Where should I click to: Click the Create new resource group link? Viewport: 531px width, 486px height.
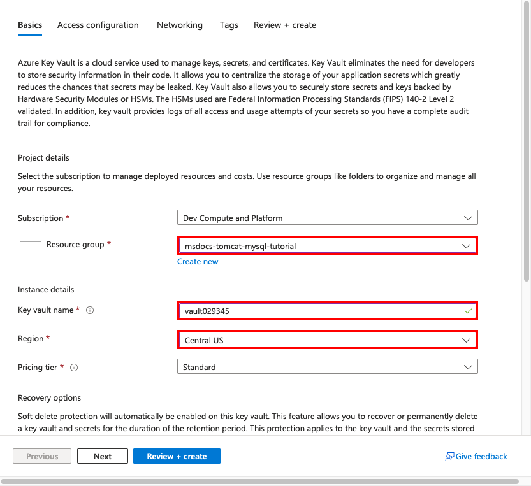tap(198, 261)
